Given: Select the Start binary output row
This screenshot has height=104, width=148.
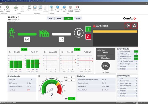Looking at the screenshot, I should 128,79.
